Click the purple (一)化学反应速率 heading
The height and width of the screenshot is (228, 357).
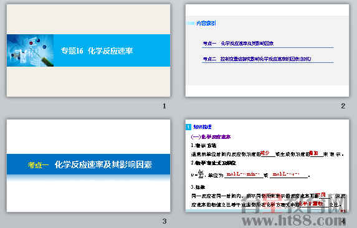[211, 137]
